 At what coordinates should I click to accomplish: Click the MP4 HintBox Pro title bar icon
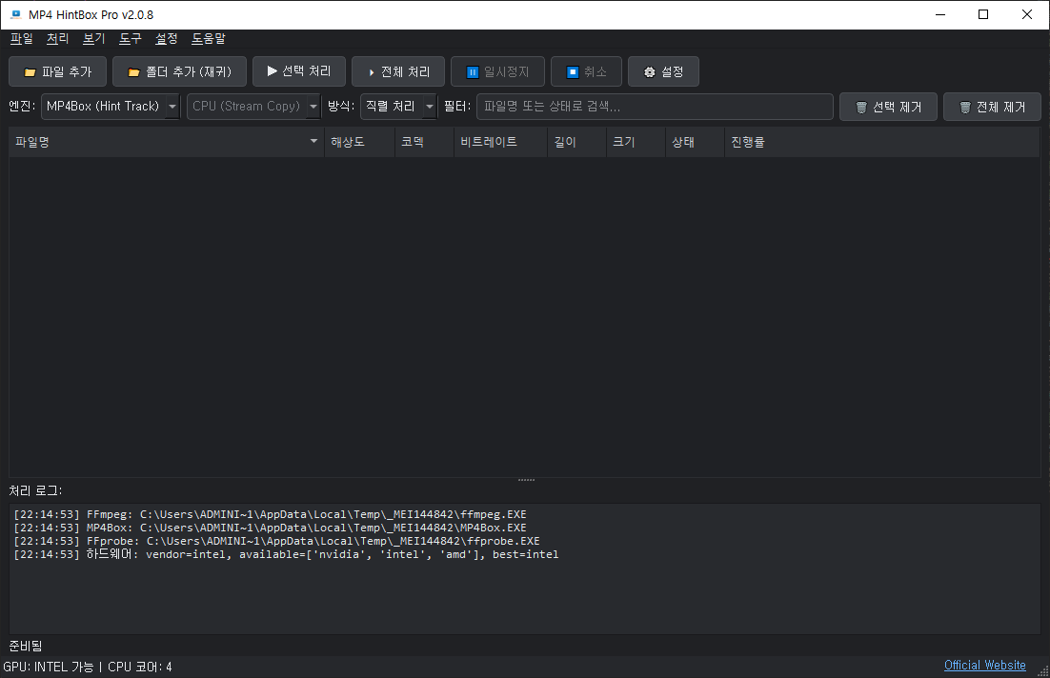[x=16, y=14]
